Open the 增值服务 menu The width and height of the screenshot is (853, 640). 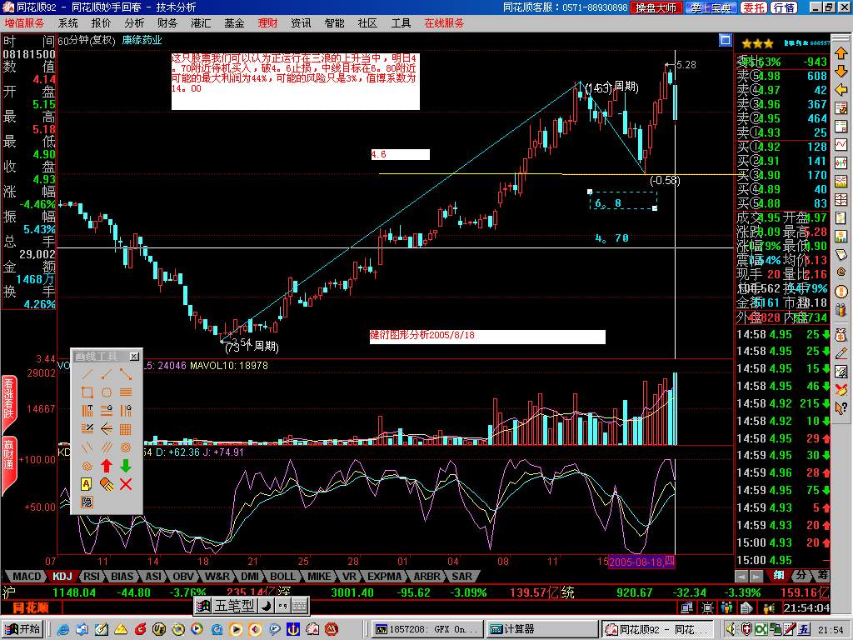pos(24,23)
